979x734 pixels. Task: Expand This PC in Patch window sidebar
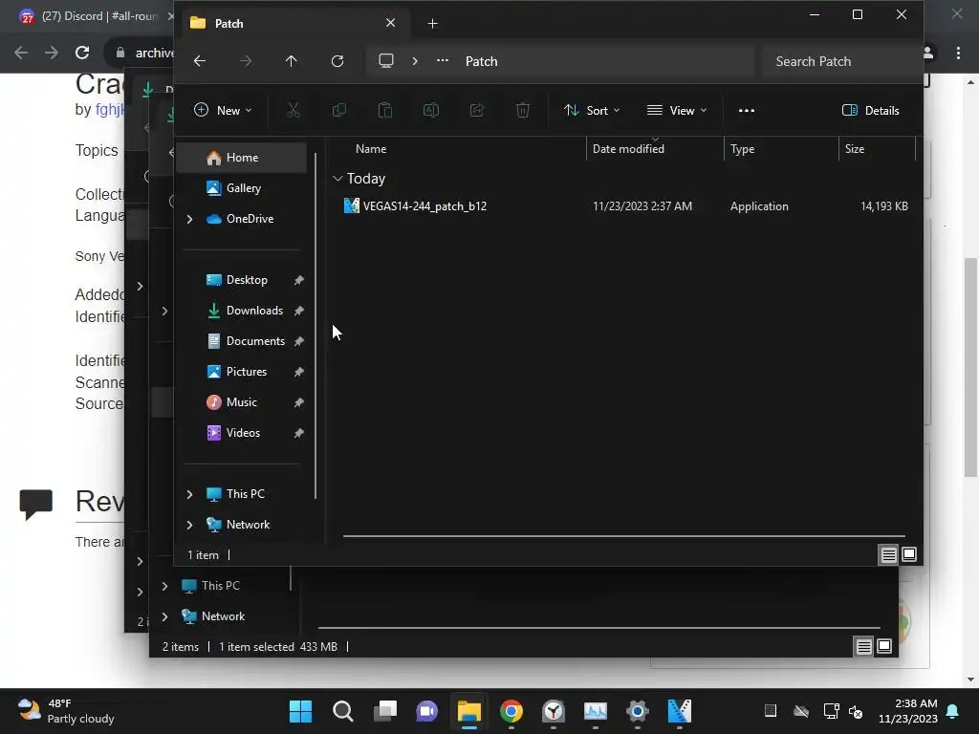pyautogui.click(x=190, y=494)
